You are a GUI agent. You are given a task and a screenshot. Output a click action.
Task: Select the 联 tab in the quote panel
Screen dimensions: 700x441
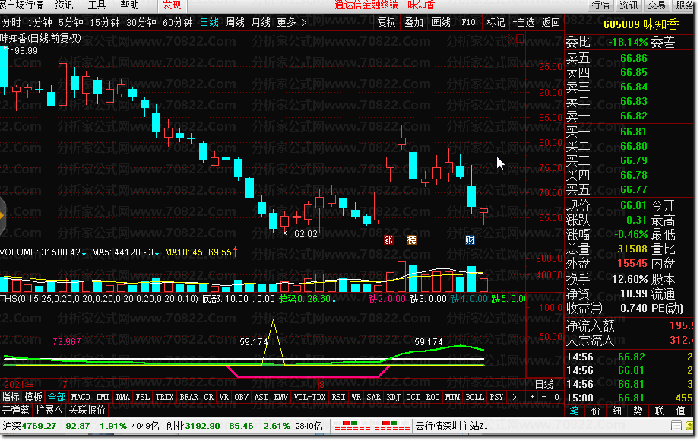(x=660, y=411)
